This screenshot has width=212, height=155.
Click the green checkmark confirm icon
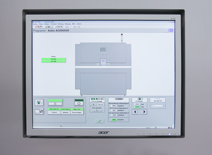99,121
